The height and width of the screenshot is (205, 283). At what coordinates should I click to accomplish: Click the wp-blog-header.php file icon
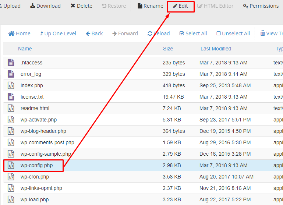[x=11, y=131]
